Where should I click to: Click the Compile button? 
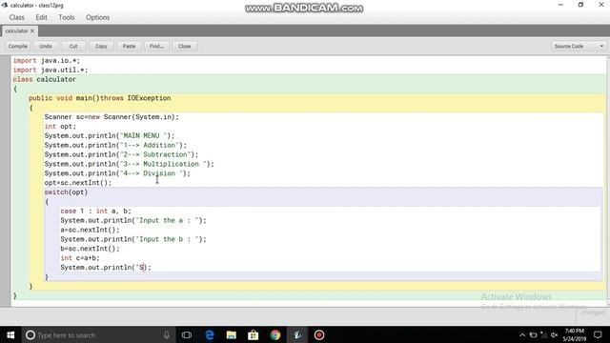point(18,46)
